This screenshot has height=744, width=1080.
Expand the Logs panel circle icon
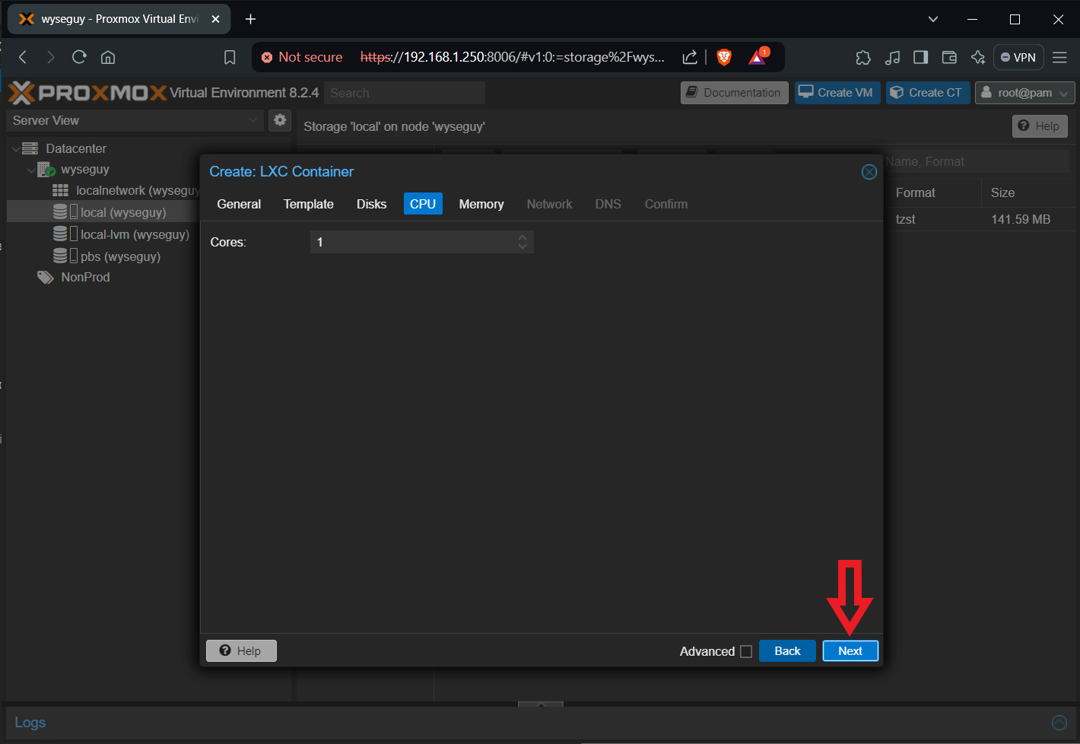1059,723
